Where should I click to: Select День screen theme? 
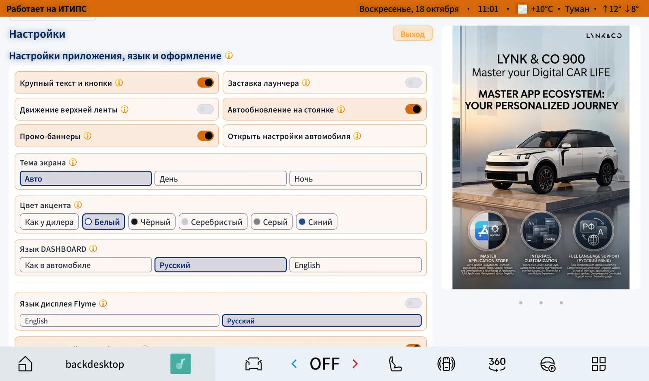coord(221,179)
